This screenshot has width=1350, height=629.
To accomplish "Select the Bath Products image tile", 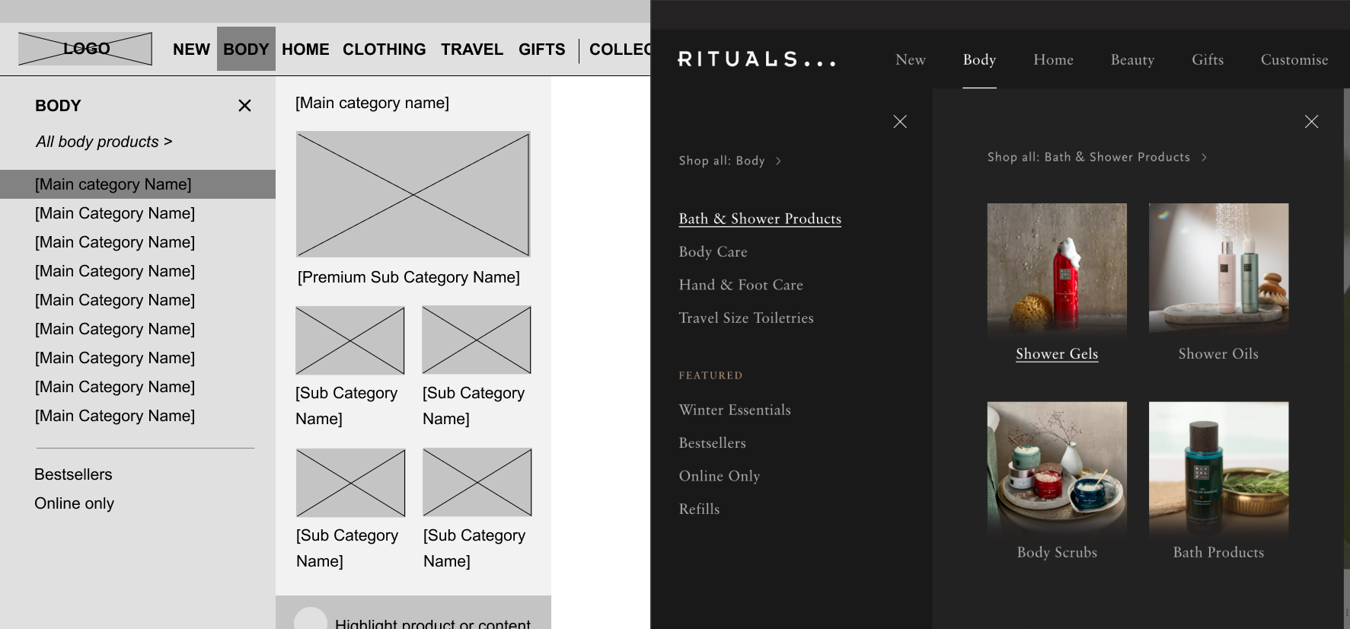I will coord(1218,467).
